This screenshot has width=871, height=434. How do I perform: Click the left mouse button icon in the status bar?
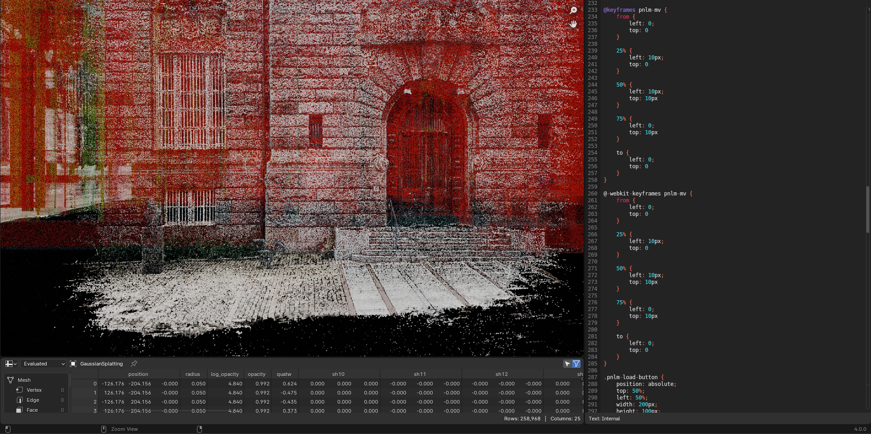(x=8, y=429)
